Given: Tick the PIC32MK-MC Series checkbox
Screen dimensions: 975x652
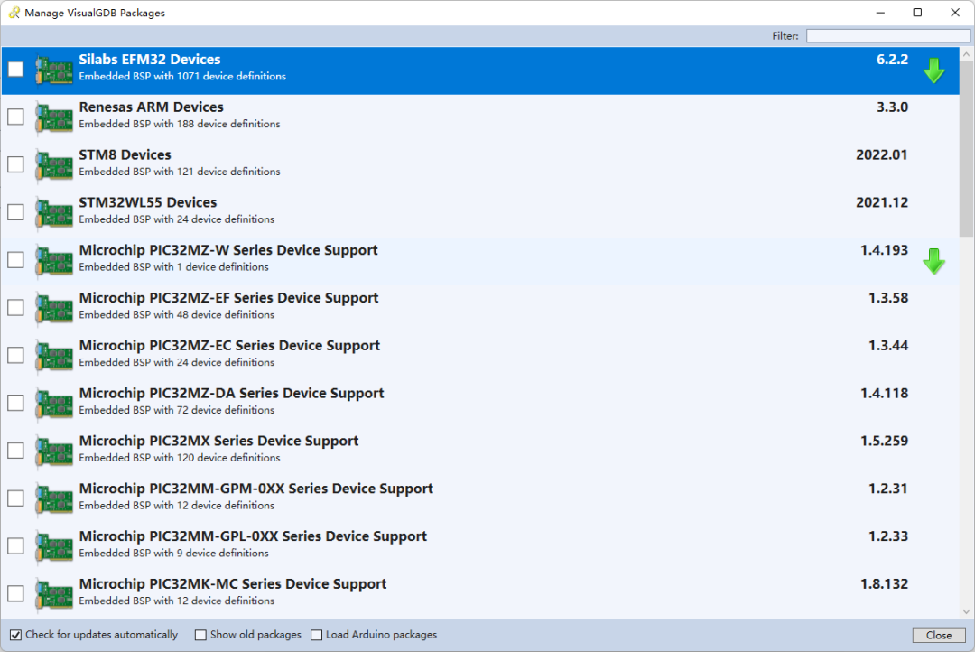Looking at the screenshot, I should tap(15, 593).
